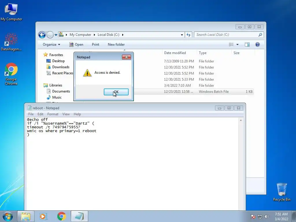
Task: Toggle the preview pane icon
Action: click(x=247, y=45)
